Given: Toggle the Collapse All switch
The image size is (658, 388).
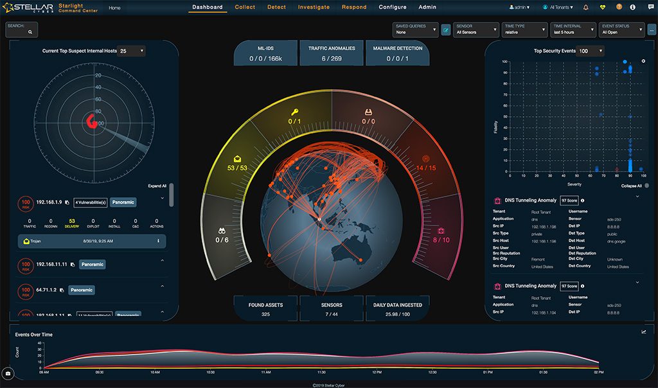Looking at the screenshot, I should pos(646,186).
